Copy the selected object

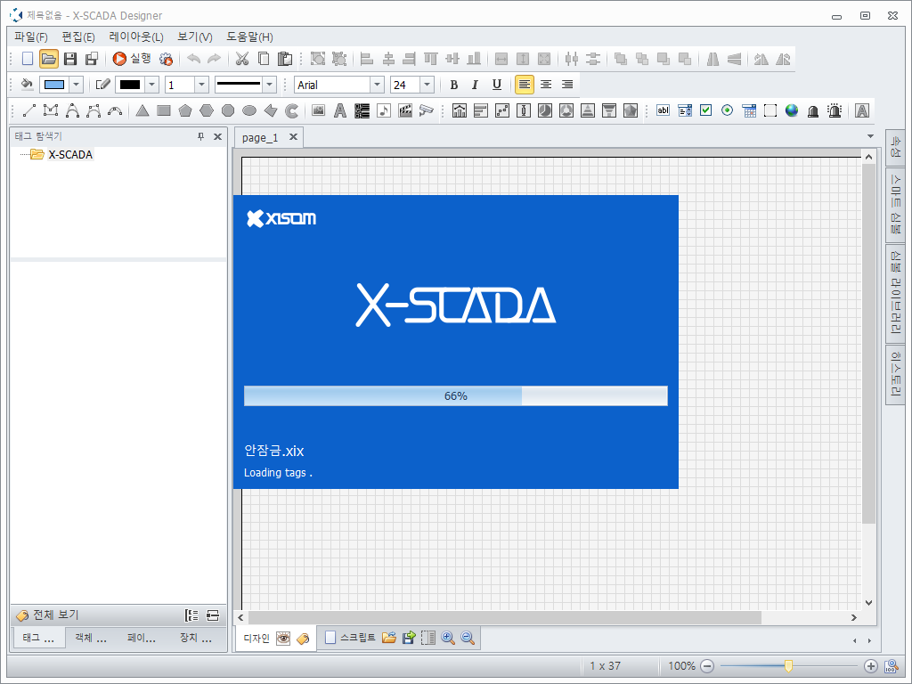[264, 59]
